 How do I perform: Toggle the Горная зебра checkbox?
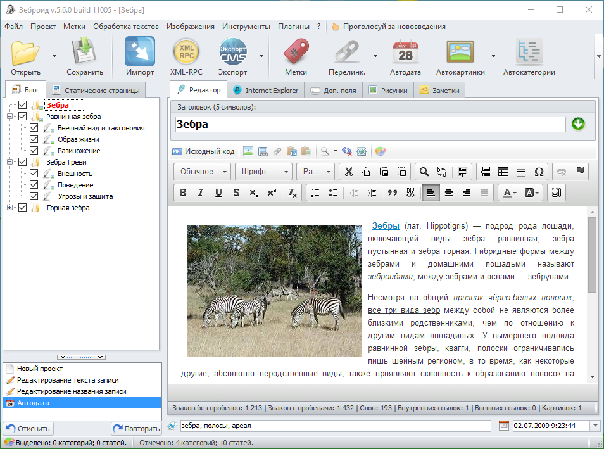pos(23,208)
